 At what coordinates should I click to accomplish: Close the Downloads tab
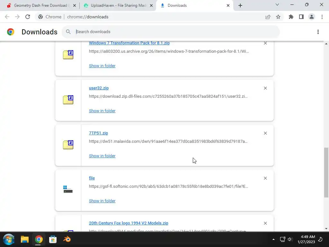(228, 5)
